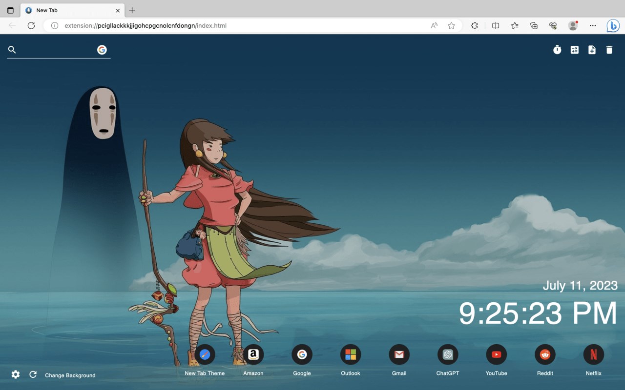Open Browser essentials heart icon
Viewport: 625px width, 390px height.
[x=553, y=25]
